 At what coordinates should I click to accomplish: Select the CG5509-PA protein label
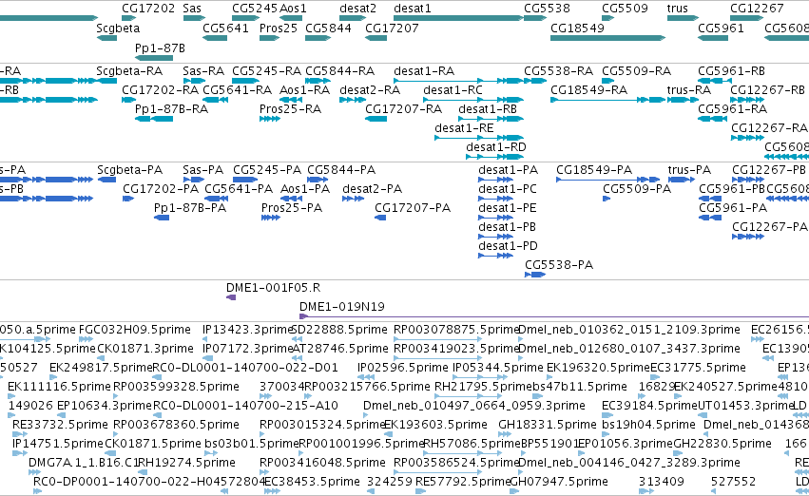coord(637,189)
